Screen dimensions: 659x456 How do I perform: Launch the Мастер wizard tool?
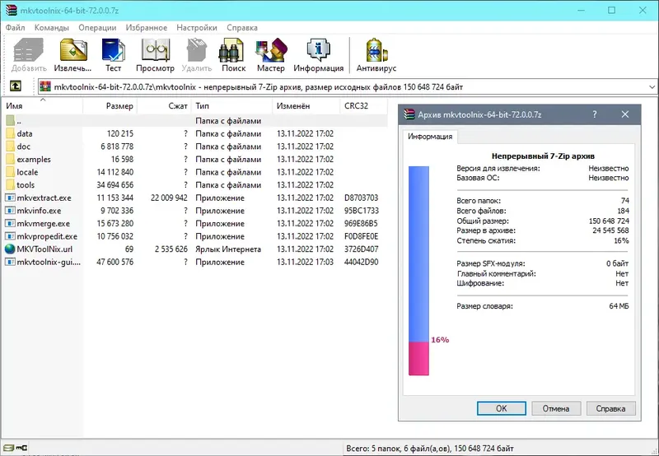271,50
